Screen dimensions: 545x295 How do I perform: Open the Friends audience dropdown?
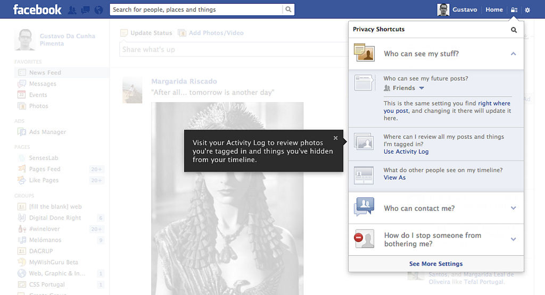(404, 88)
